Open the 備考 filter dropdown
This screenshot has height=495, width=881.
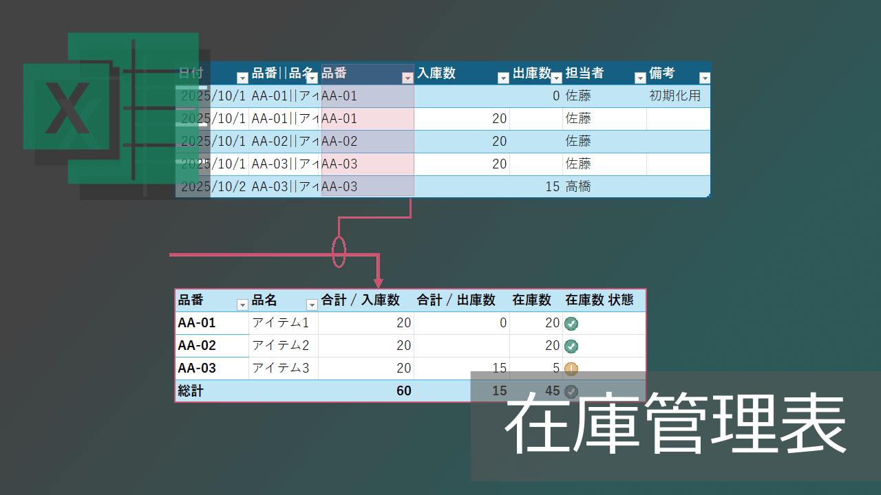[703, 78]
